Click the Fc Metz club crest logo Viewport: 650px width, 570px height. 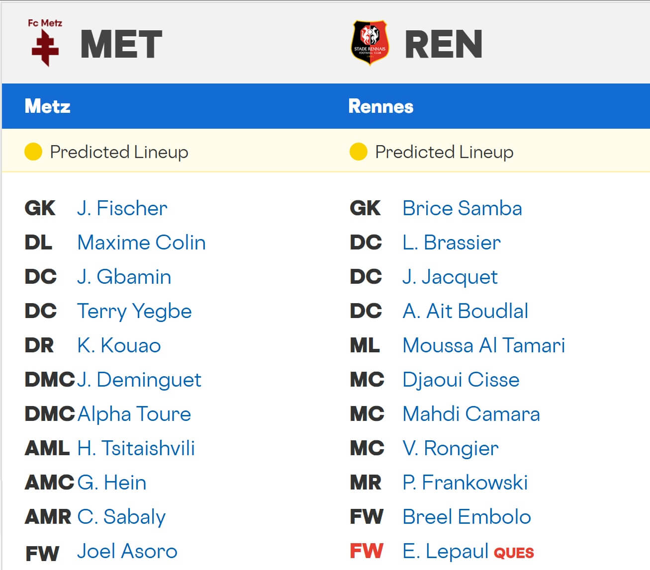point(45,42)
